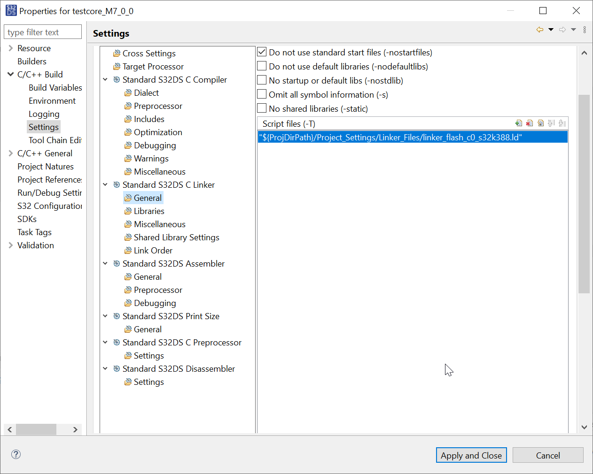Viewport: 593px width, 474px height.
Task: Move the script file down
Action: point(562,123)
